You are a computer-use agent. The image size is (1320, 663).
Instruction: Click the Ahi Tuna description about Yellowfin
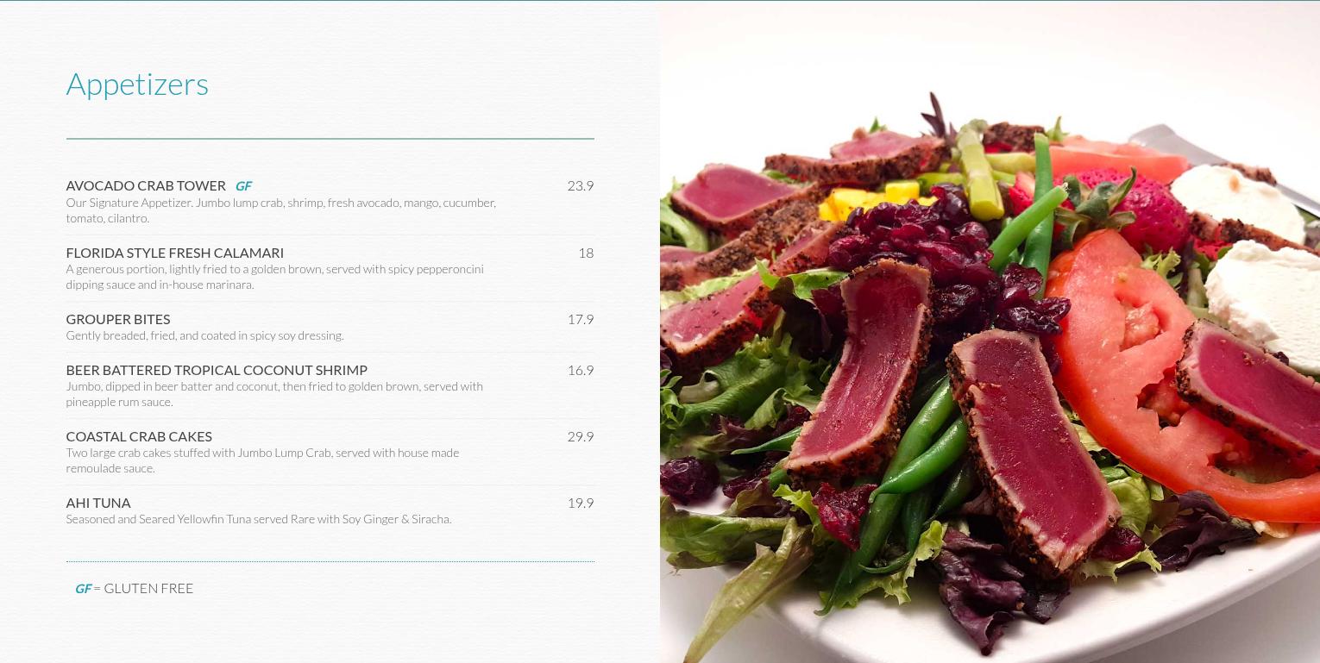pyautogui.click(x=259, y=519)
